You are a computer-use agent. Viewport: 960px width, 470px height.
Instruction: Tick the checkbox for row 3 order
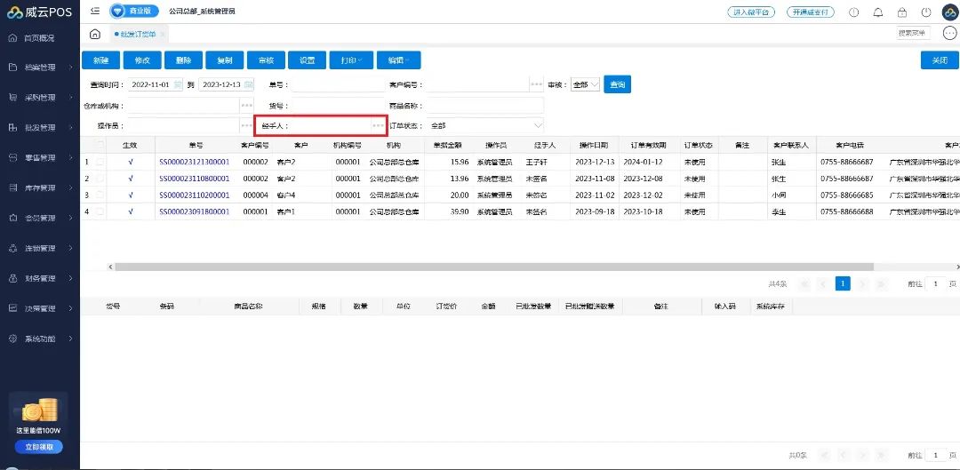tap(100, 195)
